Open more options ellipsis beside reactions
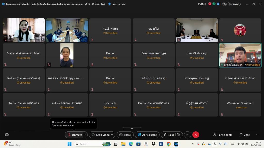This screenshot has width=264, height=148. coord(187,135)
